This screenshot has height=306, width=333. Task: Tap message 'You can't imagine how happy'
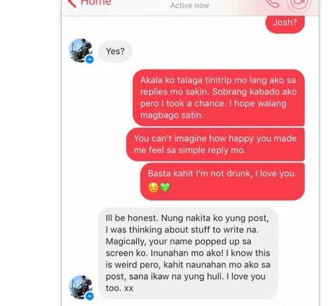[216, 144]
